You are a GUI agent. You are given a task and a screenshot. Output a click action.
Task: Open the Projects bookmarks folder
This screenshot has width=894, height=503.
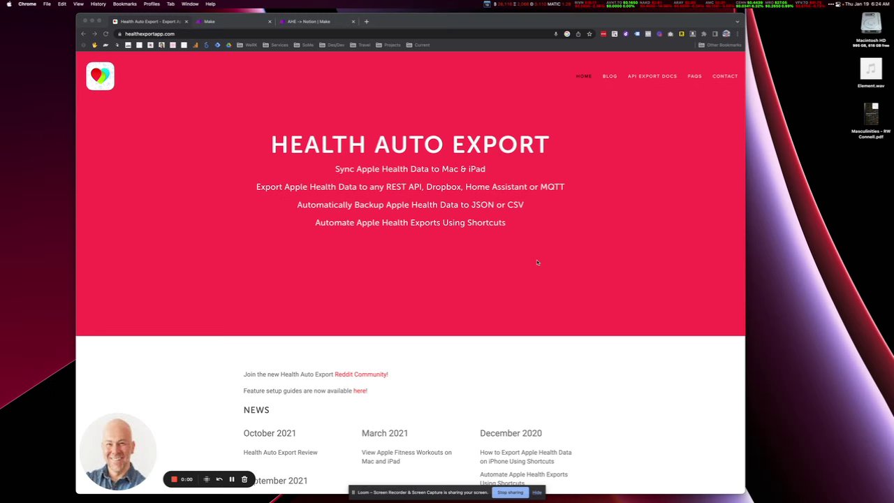tap(388, 45)
